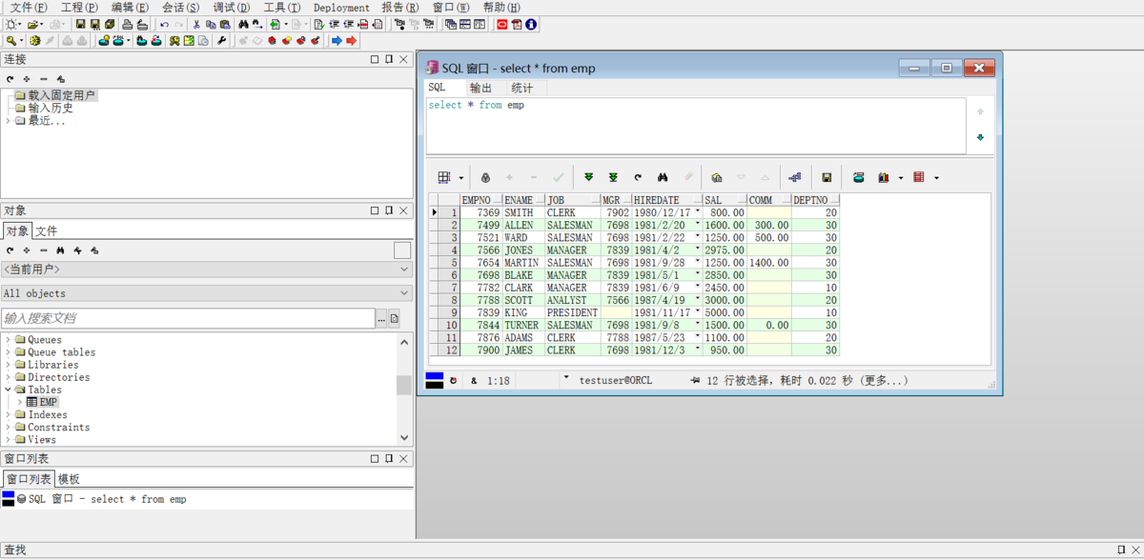The image size is (1144, 560).
Task: Click the export query results icon
Action: [859, 177]
